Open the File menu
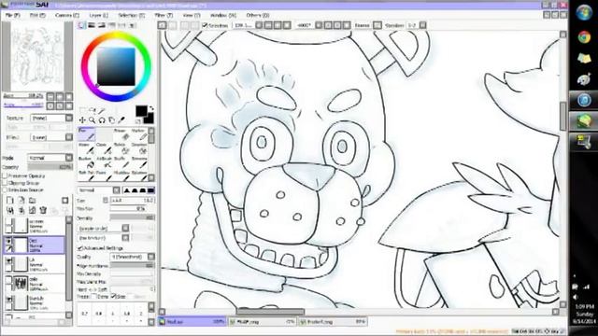This screenshot has width=598, height=336. (x=12, y=15)
